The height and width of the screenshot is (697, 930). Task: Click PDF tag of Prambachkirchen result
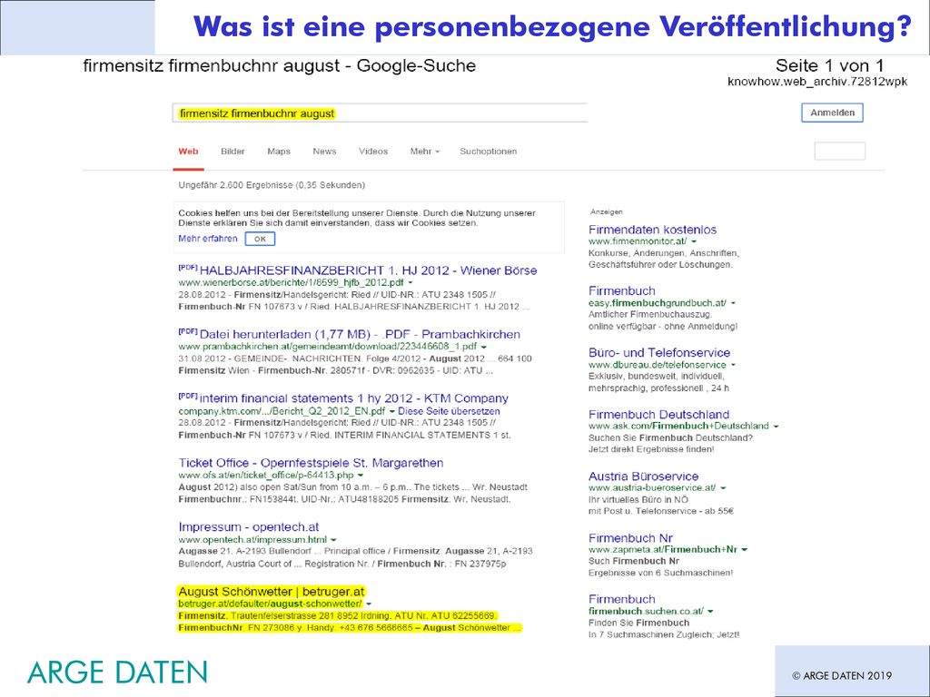(x=187, y=331)
